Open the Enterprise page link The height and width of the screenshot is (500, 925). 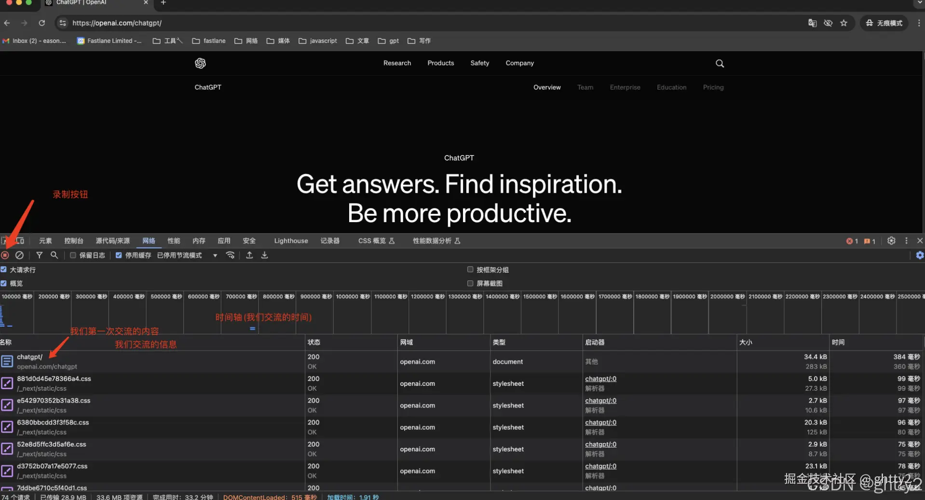point(625,87)
